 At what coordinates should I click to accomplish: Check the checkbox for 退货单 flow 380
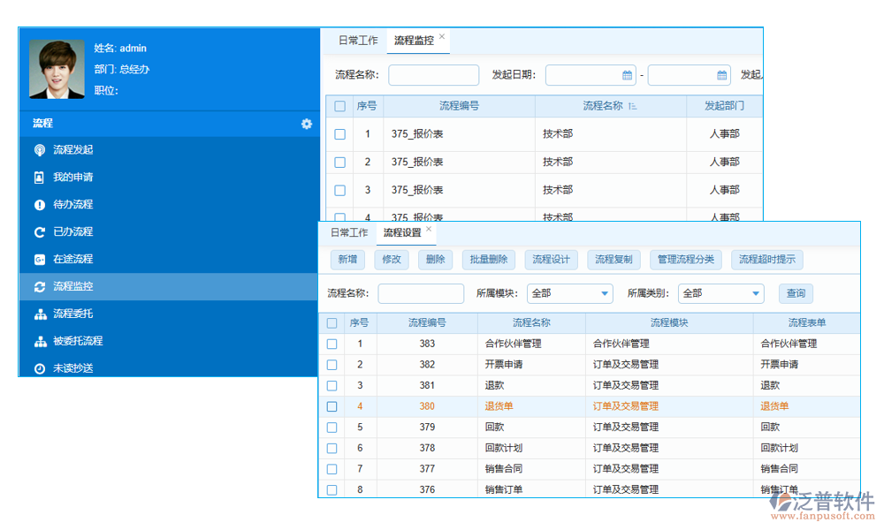(331, 406)
